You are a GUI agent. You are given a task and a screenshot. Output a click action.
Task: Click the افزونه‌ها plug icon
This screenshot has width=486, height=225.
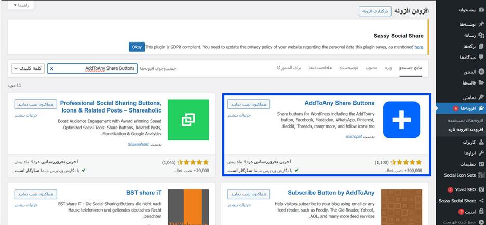(x=481, y=108)
